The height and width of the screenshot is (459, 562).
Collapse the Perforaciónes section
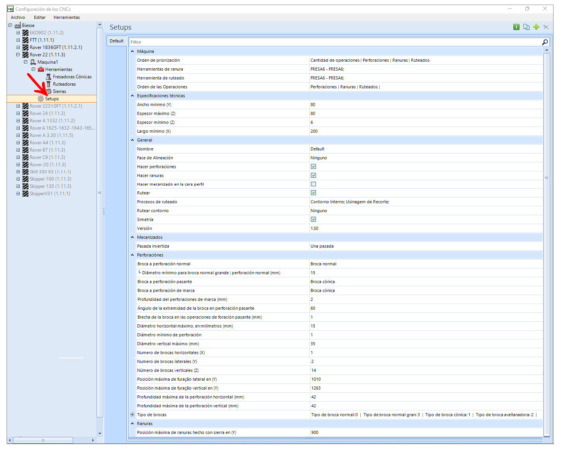(132, 255)
